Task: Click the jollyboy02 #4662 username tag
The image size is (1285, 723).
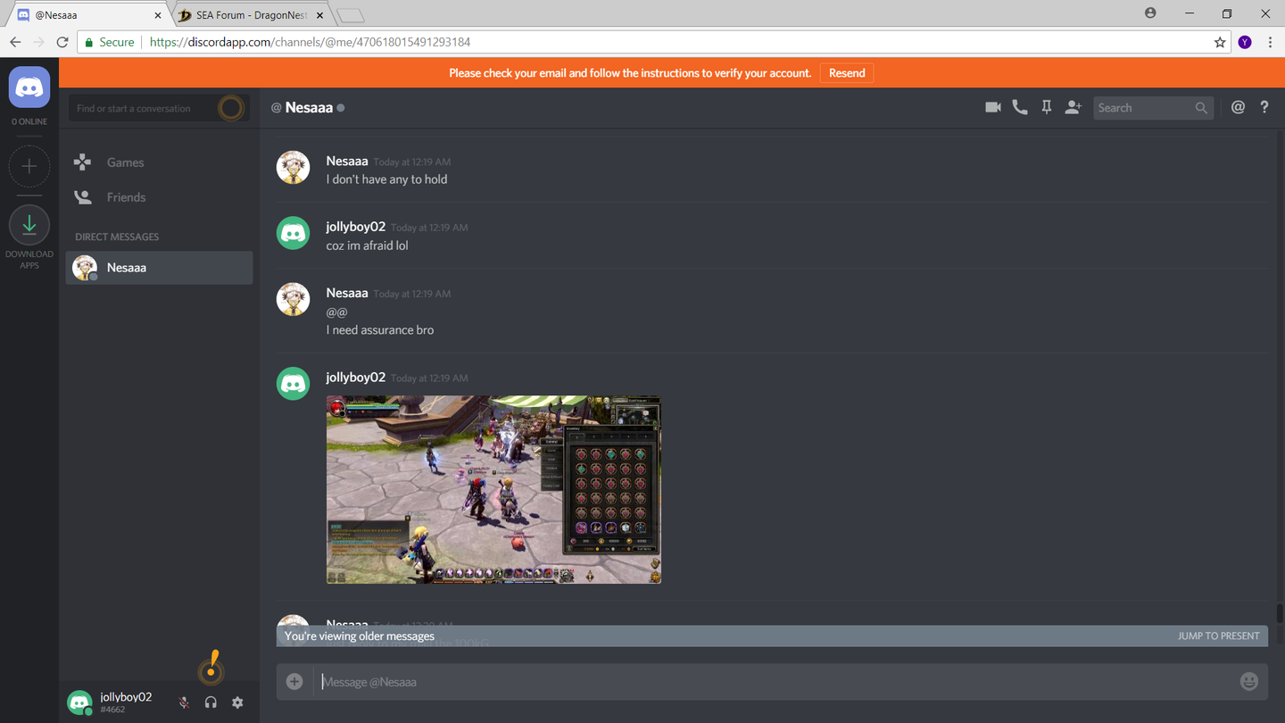Action: [126, 702]
